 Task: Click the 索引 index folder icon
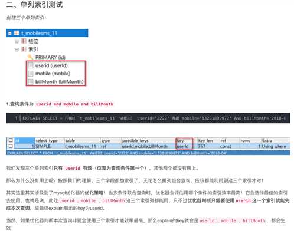tap(24, 49)
